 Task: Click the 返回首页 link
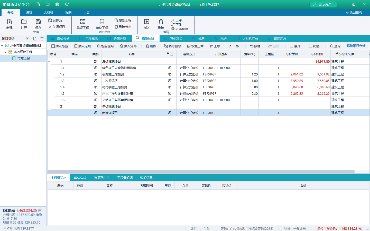pyautogui.click(x=354, y=12)
